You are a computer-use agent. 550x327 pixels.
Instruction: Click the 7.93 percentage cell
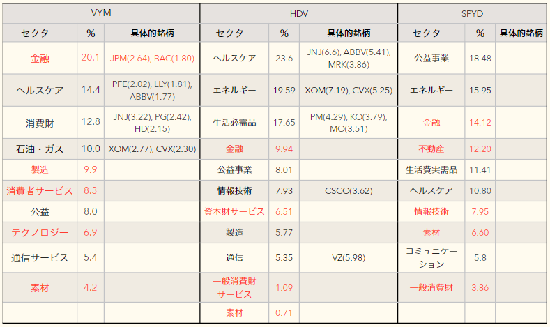click(x=284, y=191)
